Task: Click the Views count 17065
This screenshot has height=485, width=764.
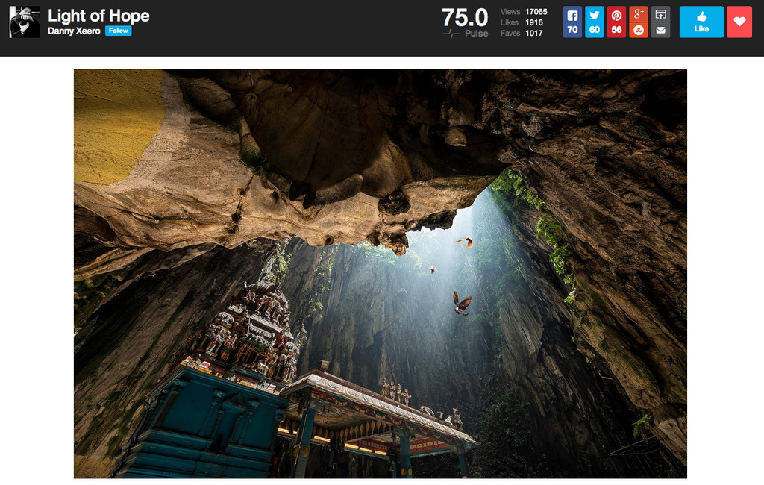Action: (536, 12)
